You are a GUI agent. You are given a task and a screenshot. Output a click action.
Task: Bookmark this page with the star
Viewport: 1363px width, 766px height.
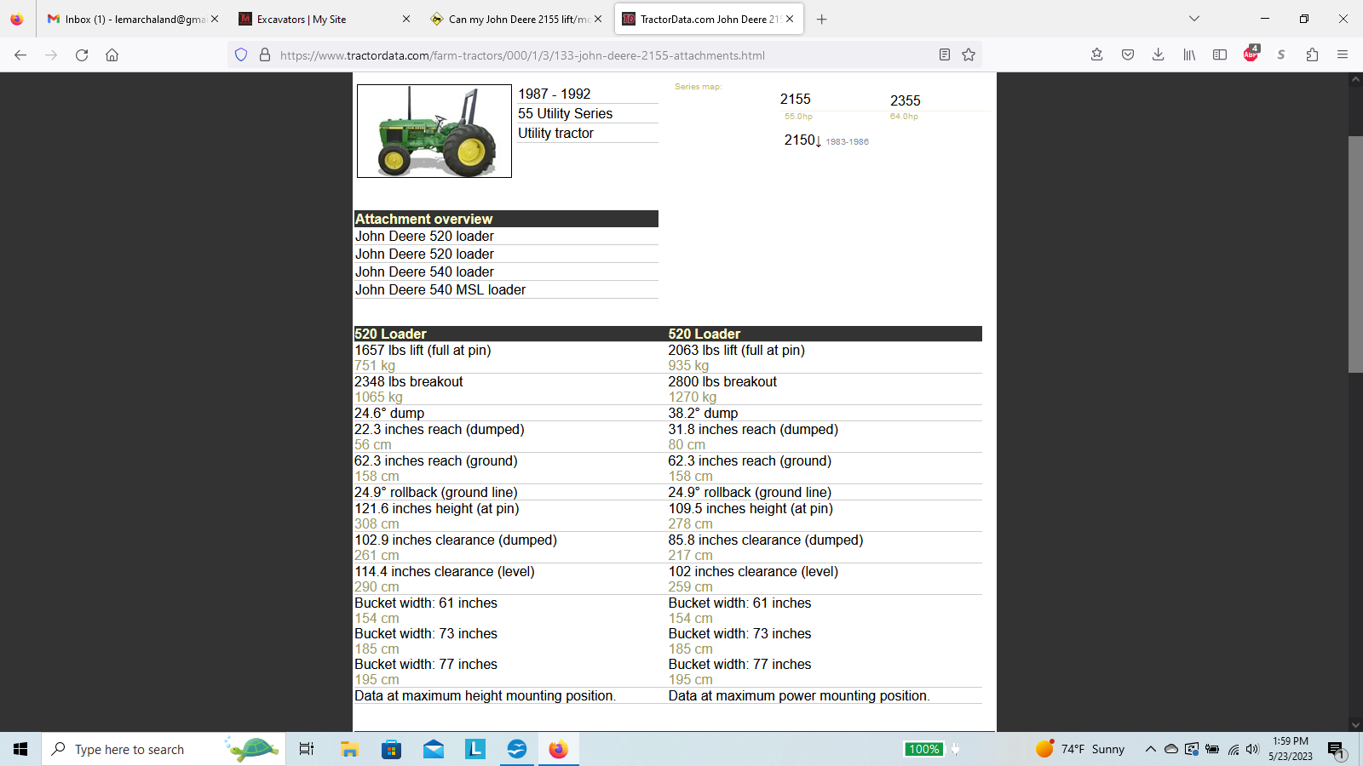[x=969, y=55]
